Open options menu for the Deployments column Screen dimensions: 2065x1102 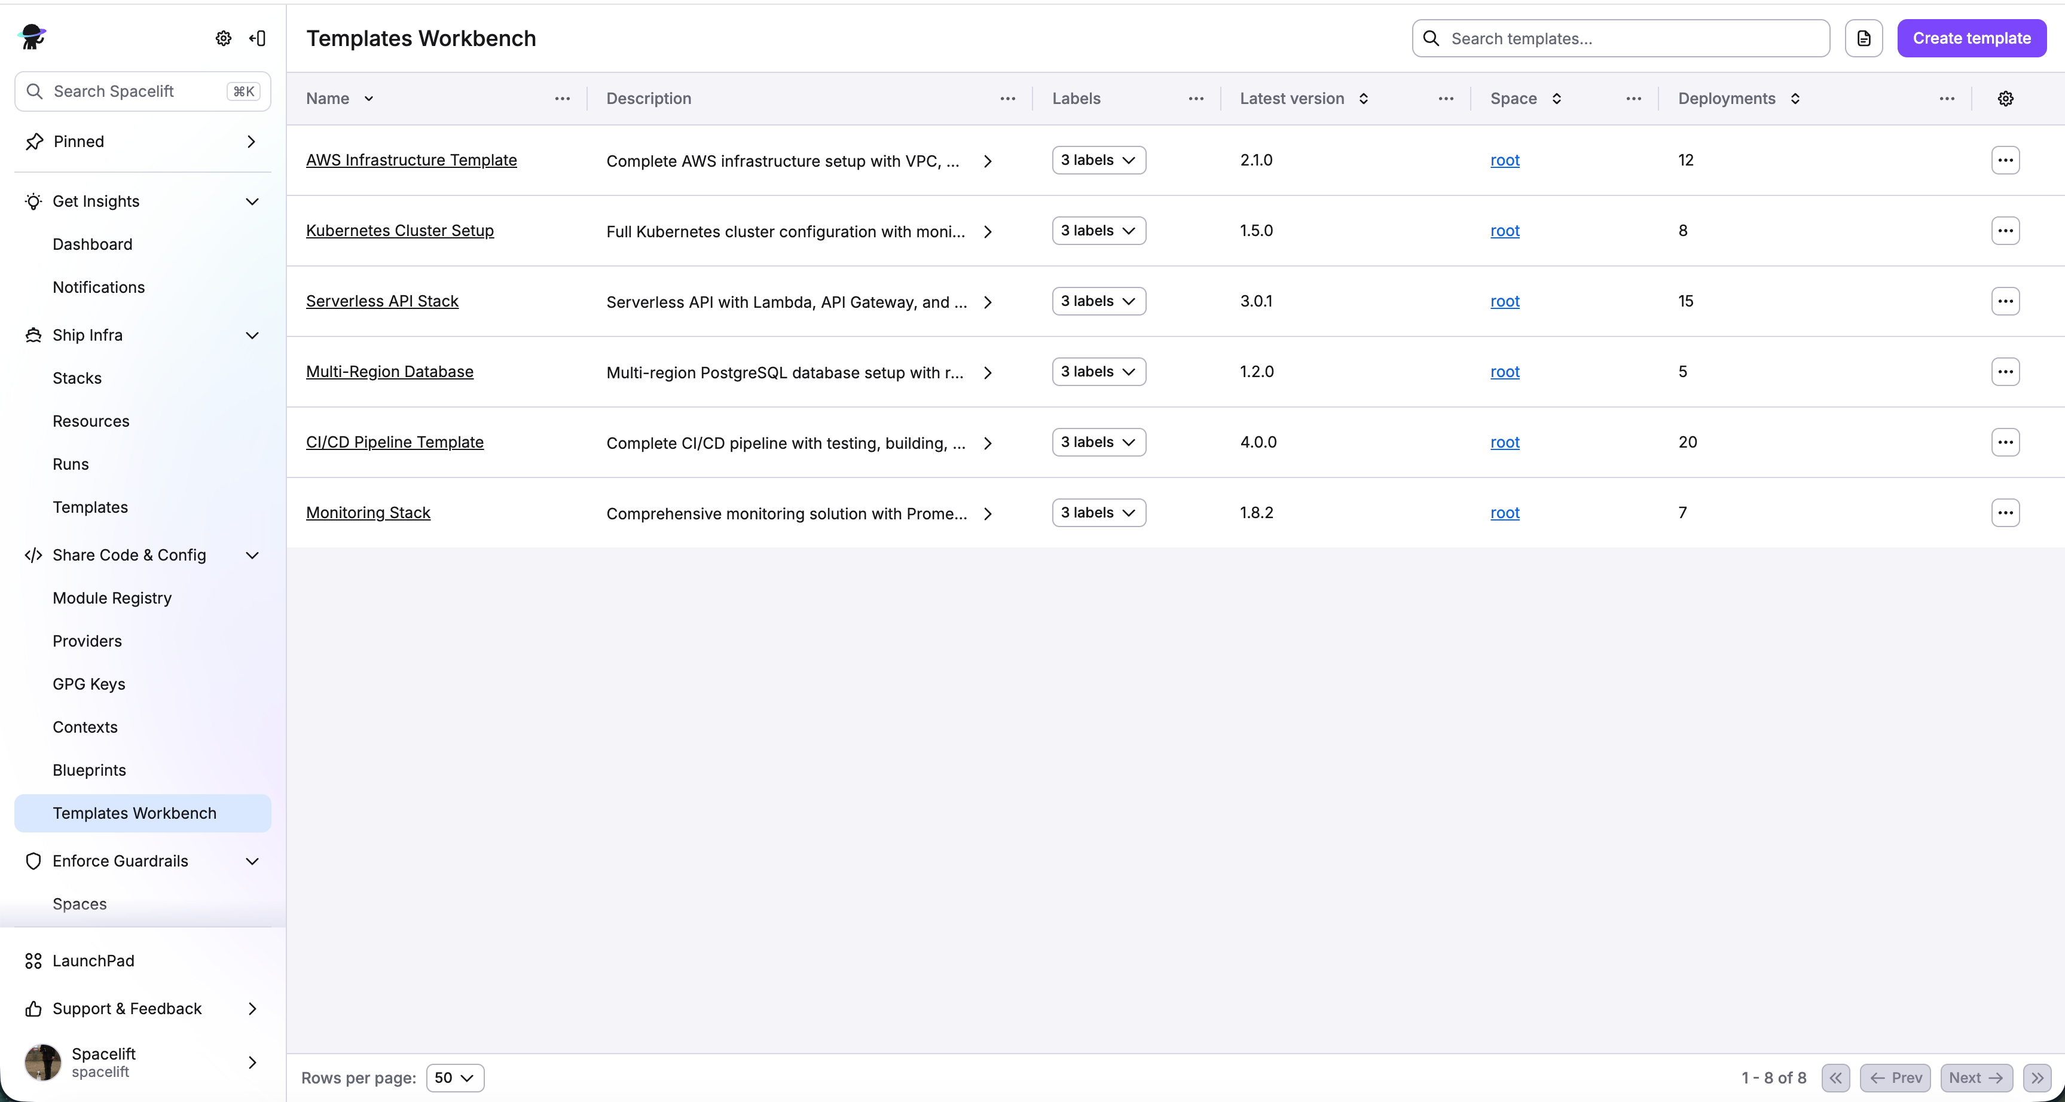point(1947,99)
